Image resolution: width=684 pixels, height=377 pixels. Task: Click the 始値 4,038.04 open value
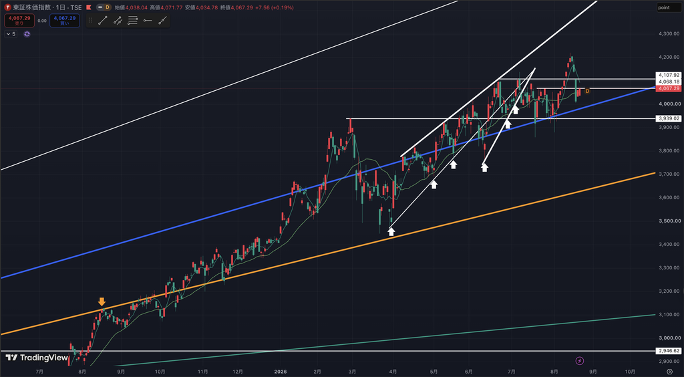click(131, 7)
